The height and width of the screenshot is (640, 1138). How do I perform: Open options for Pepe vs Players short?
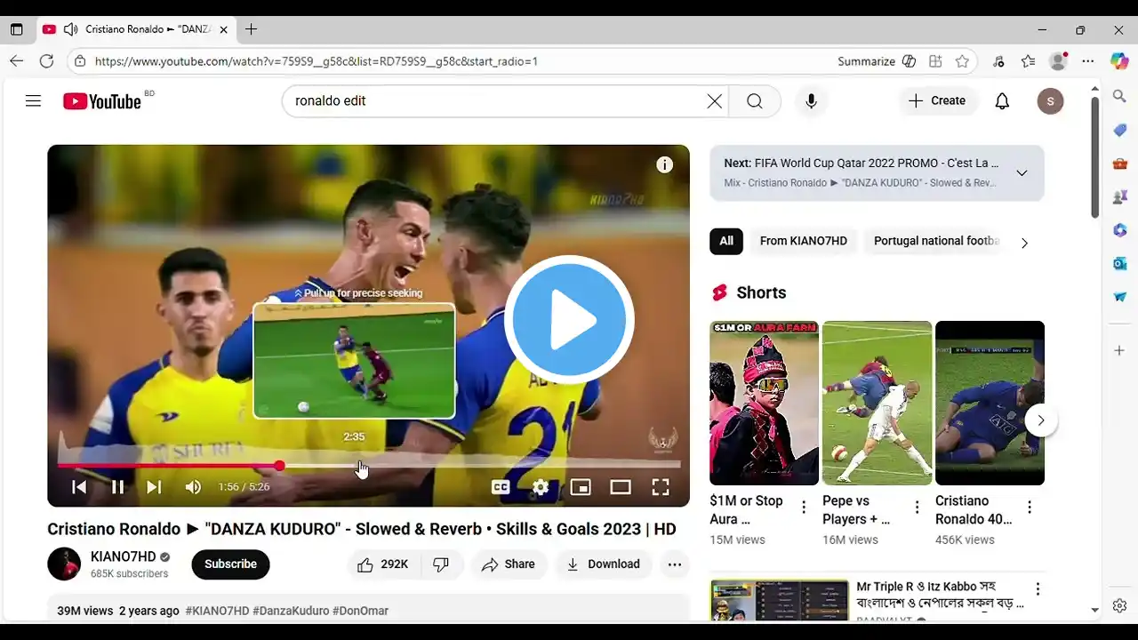(x=917, y=508)
